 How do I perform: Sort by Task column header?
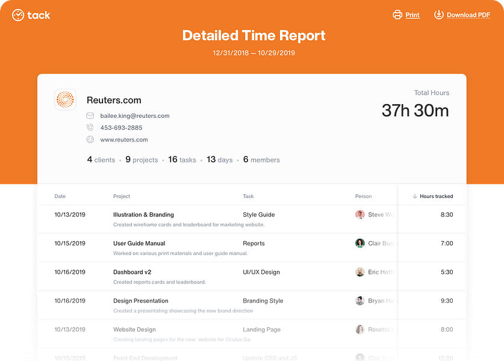(248, 196)
